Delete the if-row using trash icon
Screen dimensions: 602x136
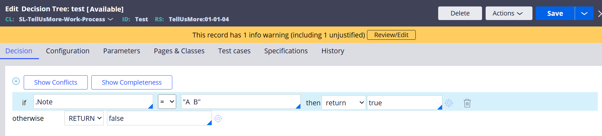(x=467, y=103)
